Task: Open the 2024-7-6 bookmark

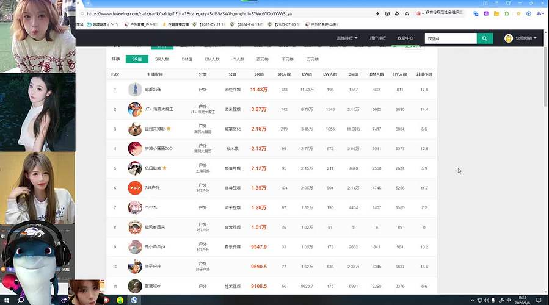Action: click(x=247, y=24)
